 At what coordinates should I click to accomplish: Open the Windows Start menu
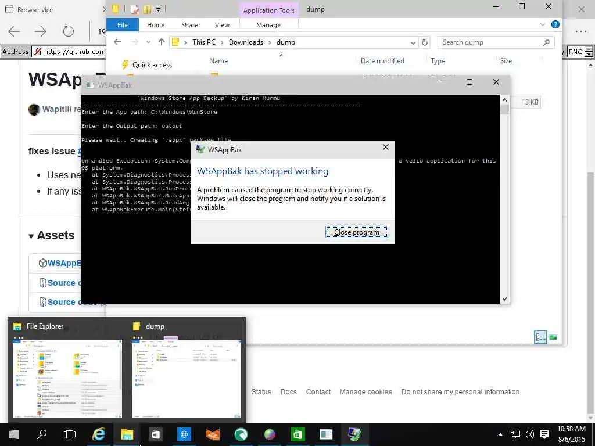pos(14,434)
